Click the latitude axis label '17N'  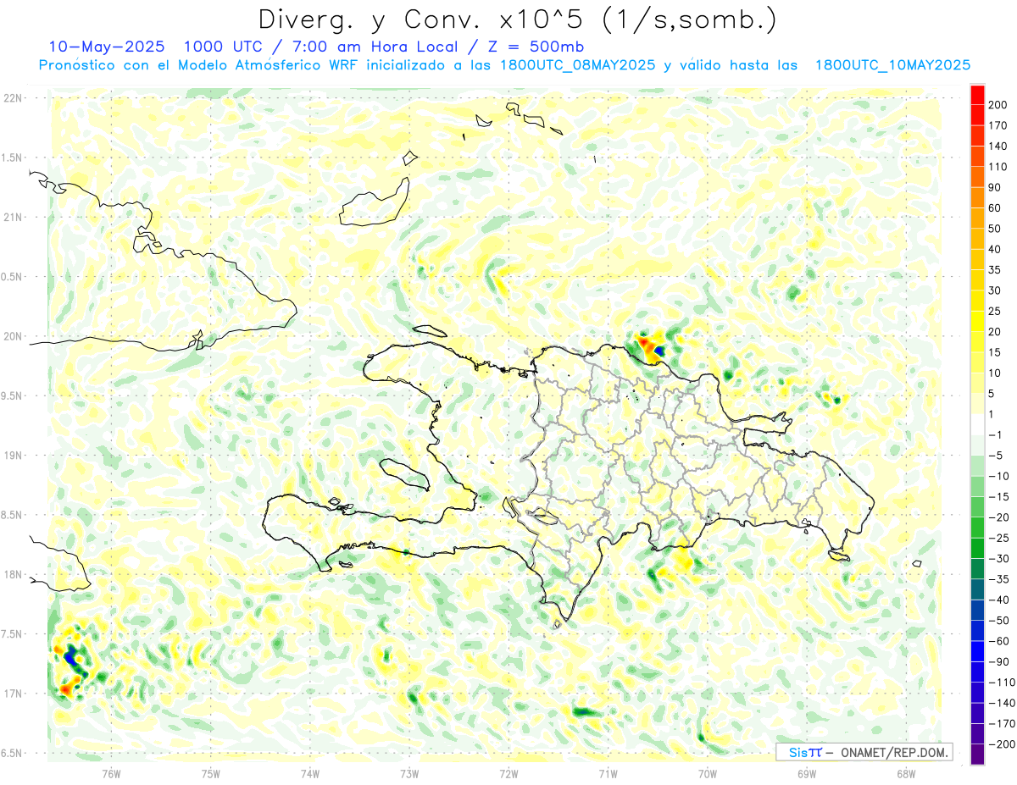pos(13,694)
